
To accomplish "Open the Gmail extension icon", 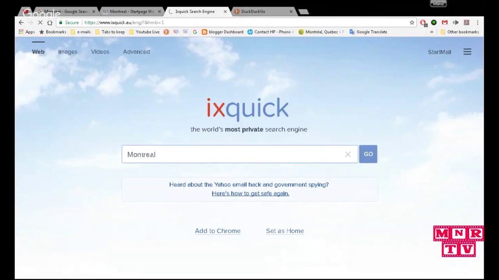I will point(444,23).
